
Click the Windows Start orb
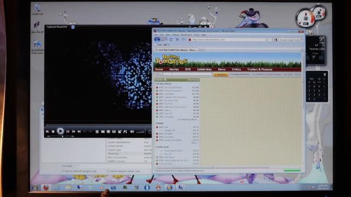[35, 188]
